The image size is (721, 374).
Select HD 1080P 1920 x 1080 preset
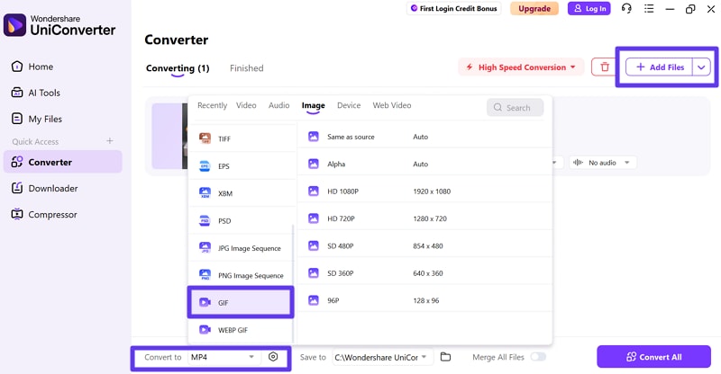pos(424,191)
